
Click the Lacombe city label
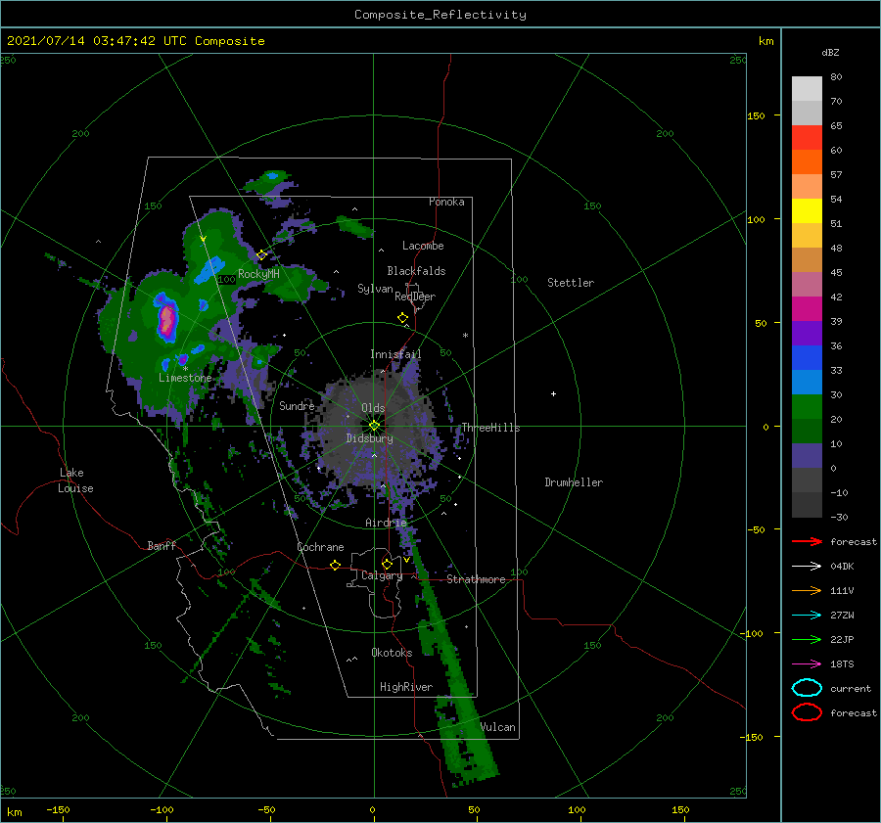point(423,246)
